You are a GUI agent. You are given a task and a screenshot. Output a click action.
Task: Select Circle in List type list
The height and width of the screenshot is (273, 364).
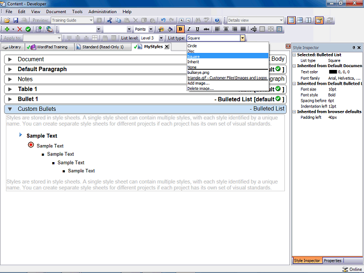click(227, 45)
